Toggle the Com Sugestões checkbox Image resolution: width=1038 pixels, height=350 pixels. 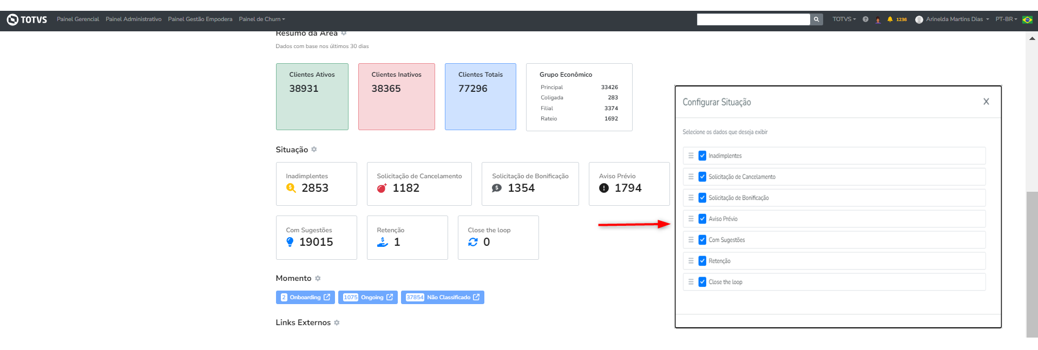tap(702, 240)
